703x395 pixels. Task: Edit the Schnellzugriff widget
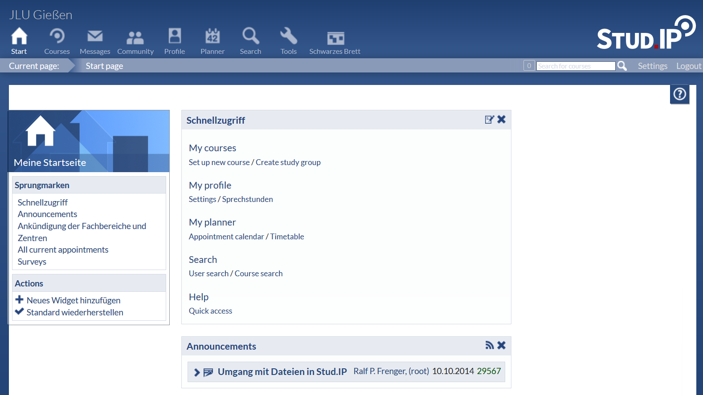(489, 120)
